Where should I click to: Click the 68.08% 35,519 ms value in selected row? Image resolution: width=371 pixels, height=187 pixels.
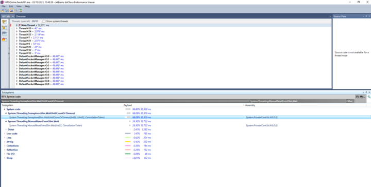(x=142, y=117)
